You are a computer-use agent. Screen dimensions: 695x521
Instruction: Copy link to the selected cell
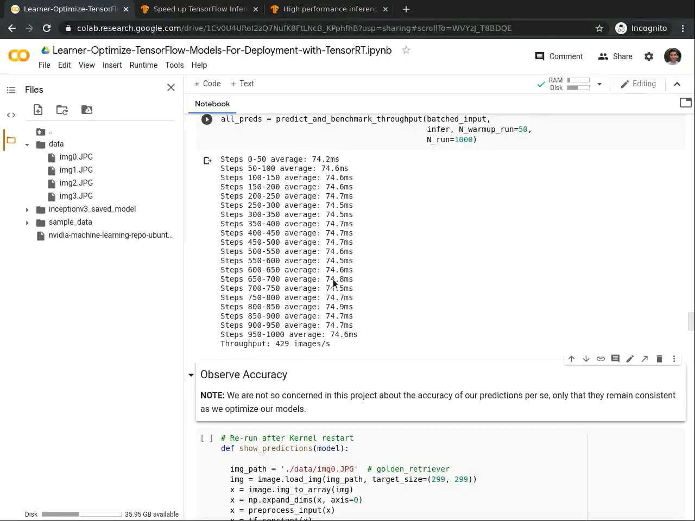[x=601, y=359]
